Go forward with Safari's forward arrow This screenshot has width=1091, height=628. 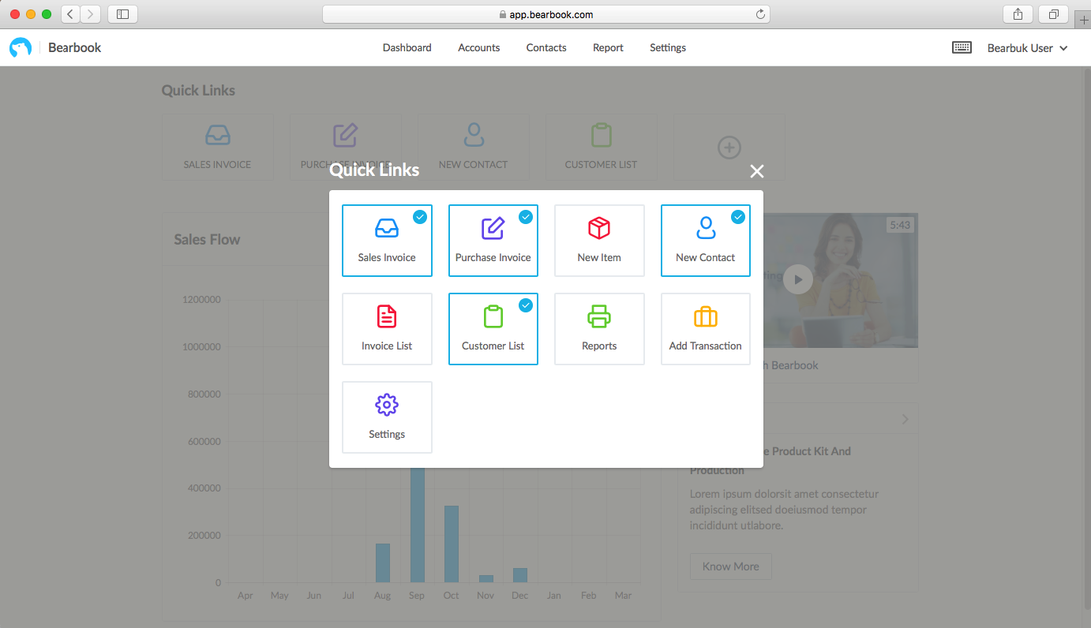pyautogui.click(x=91, y=14)
